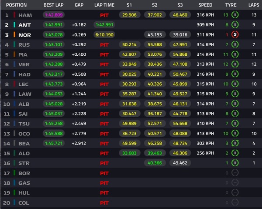Image resolution: width=262 pixels, height=209 pixels.
Task: Select LEC's intermediate tyre icon
Action: [235, 84]
